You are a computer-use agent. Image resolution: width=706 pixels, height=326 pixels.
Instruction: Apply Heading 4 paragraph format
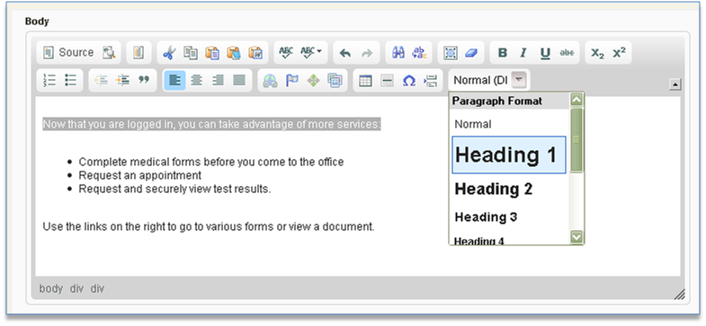[x=509, y=240]
